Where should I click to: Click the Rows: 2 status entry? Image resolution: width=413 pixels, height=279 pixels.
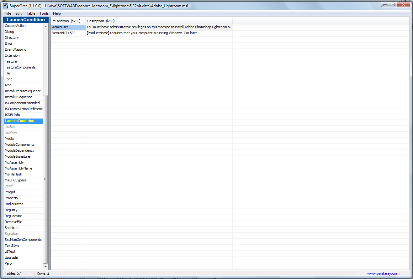point(43,273)
